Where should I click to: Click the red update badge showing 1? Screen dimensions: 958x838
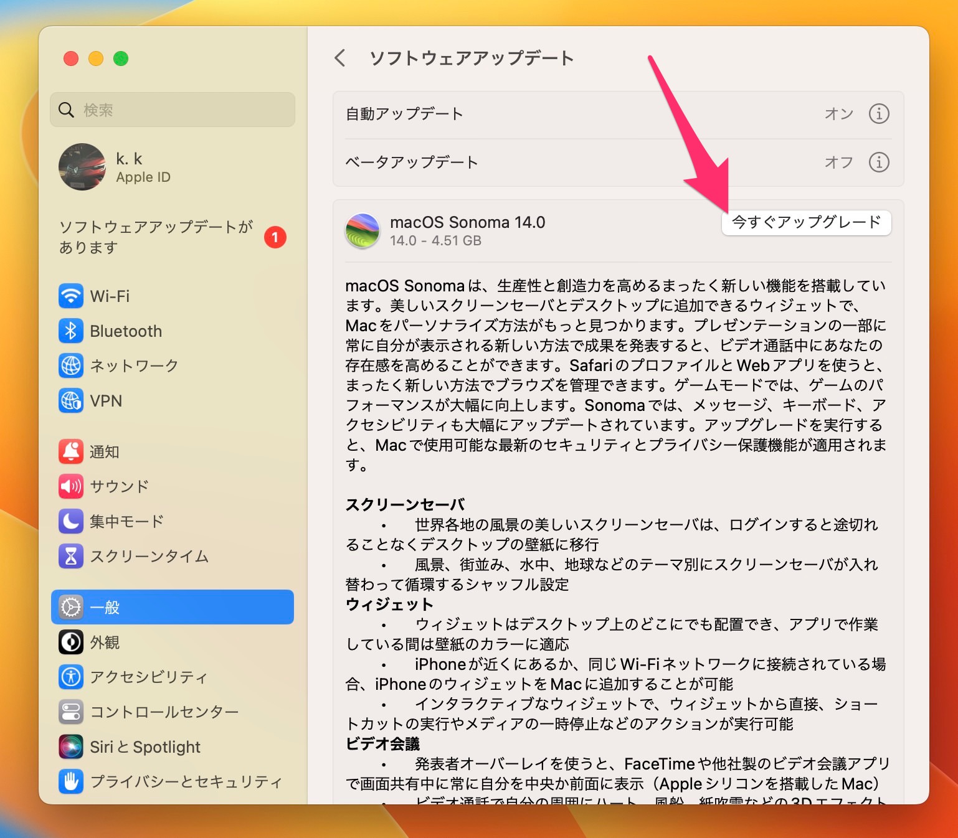point(275,237)
